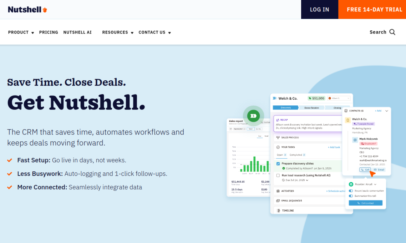406x243 pixels.
Task: Open the Segmentation dropdown in Sales report
Action: (x=239, y=129)
